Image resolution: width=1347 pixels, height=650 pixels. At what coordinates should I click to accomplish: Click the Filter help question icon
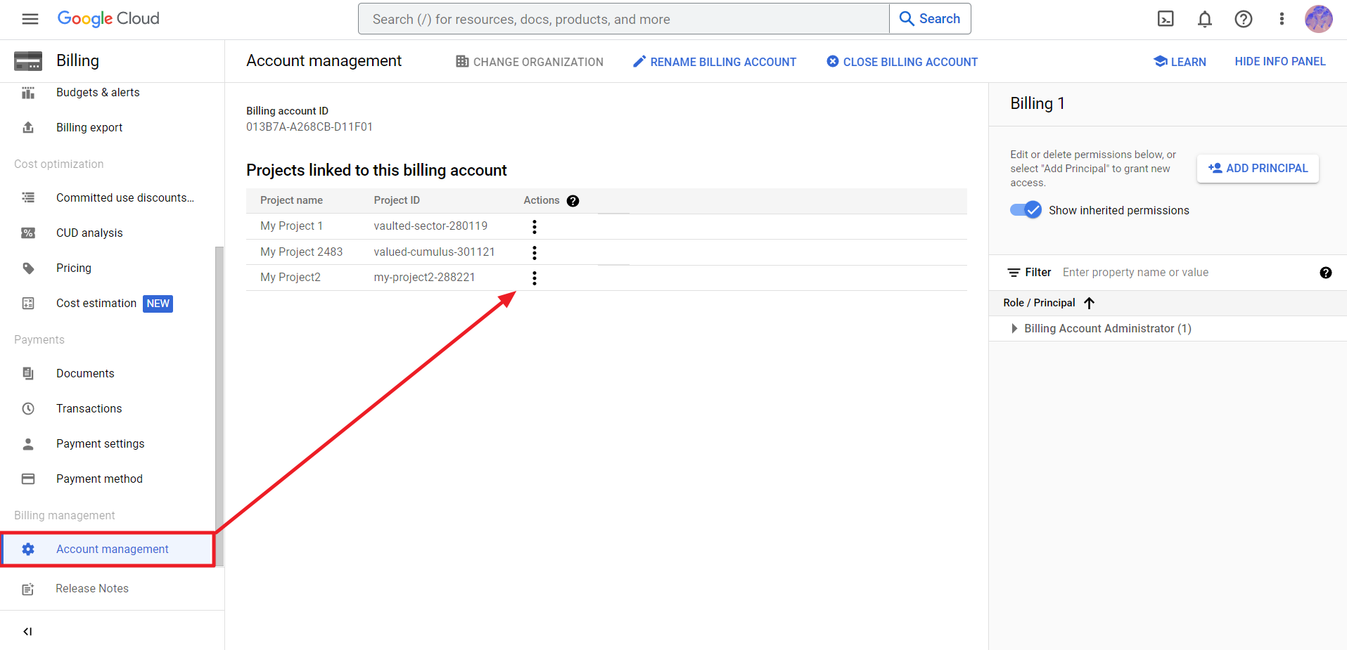(x=1326, y=273)
